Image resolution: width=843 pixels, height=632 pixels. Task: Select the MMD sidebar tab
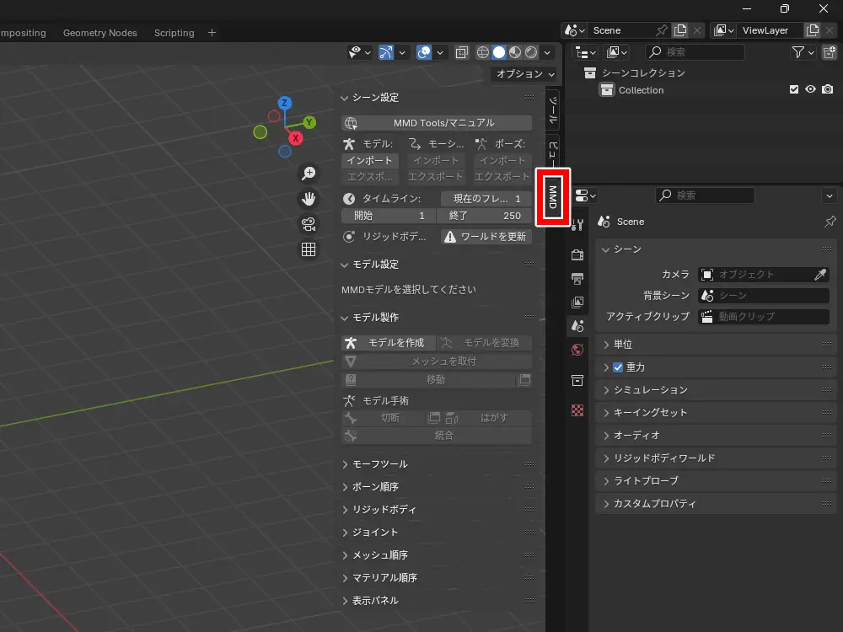[553, 196]
